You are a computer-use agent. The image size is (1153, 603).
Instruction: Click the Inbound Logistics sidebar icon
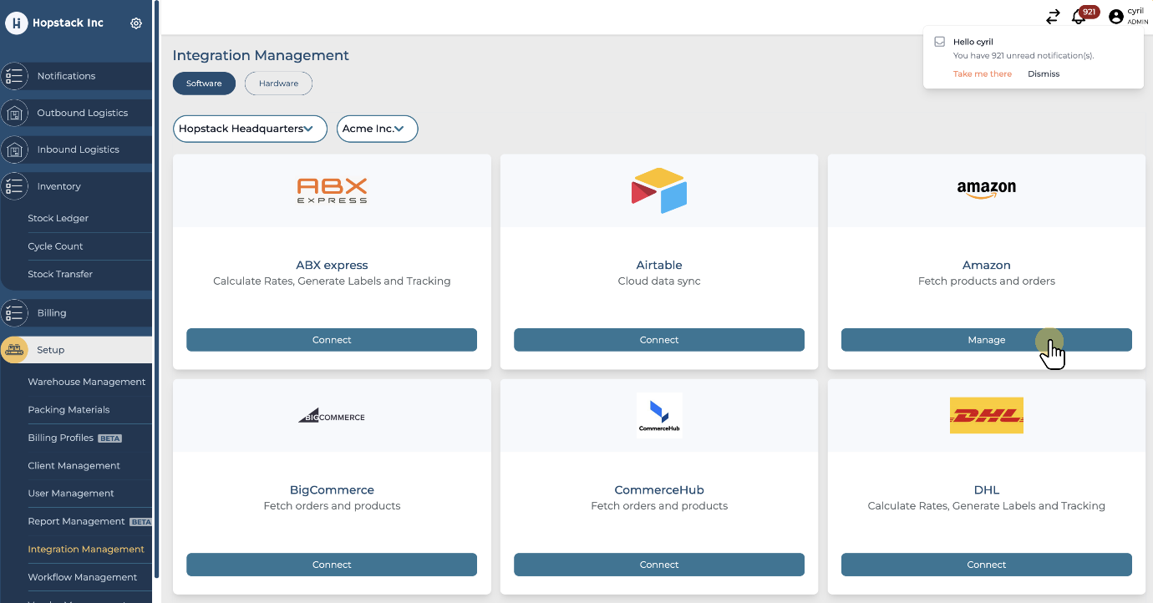[x=14, y=149]
